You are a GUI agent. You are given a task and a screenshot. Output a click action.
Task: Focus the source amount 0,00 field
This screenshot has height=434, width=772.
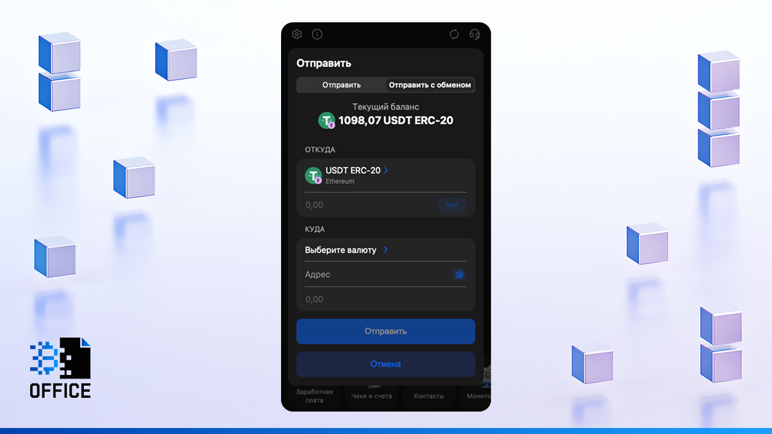(x=368, y=205)
